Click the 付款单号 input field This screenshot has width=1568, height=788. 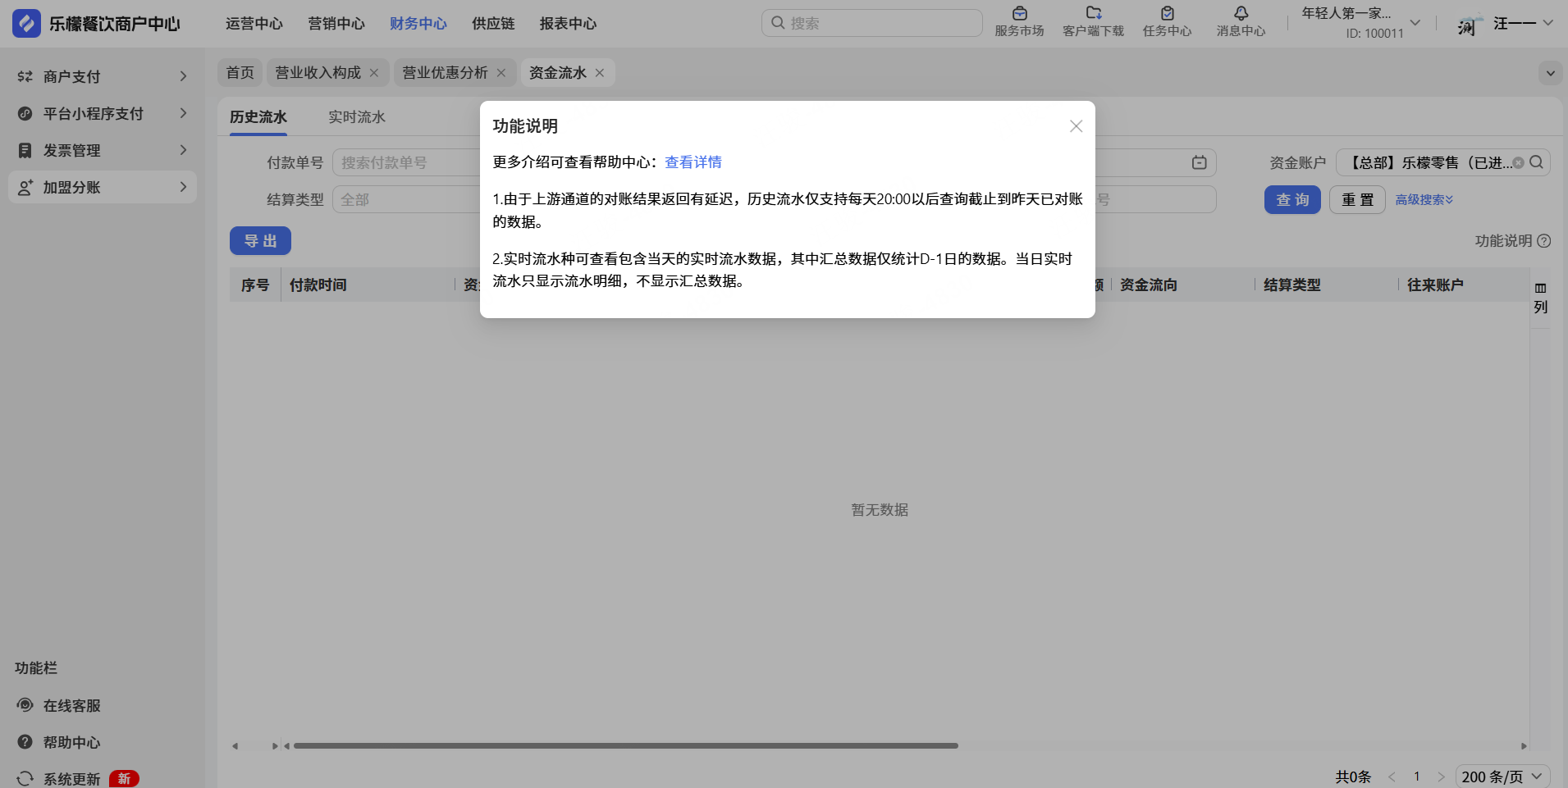[406, 162]
